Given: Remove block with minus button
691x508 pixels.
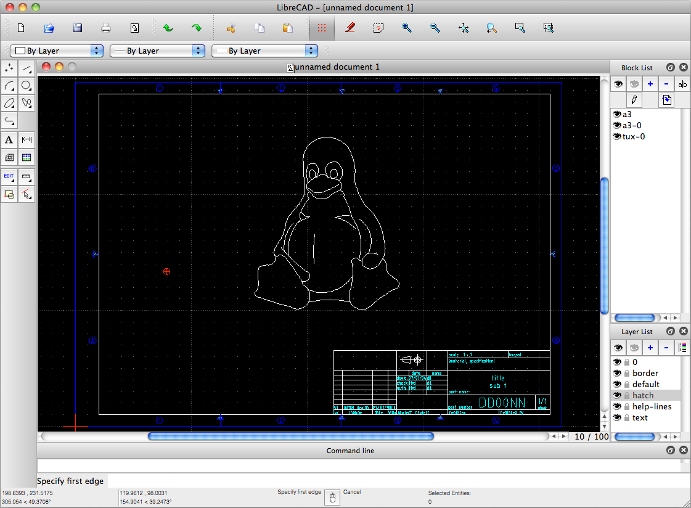Looking at the screenshot, I should point(666,84).
